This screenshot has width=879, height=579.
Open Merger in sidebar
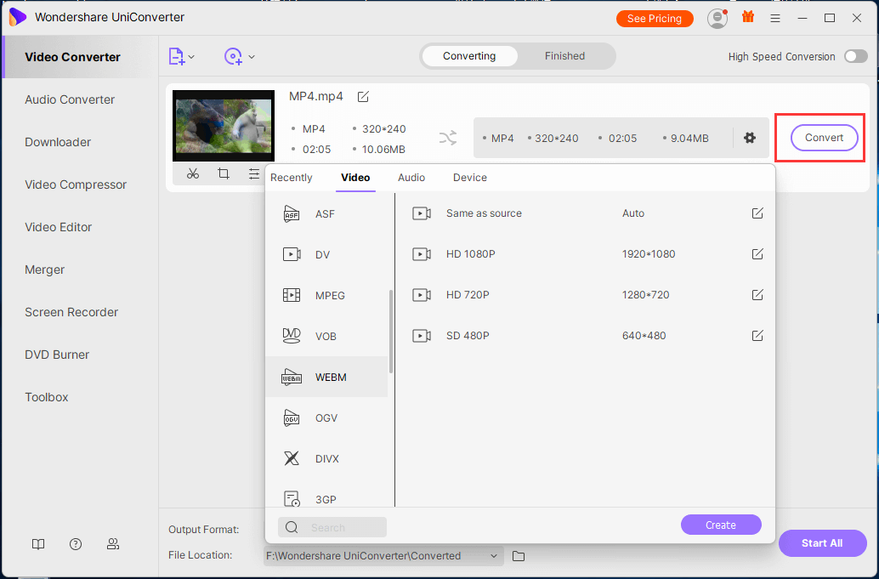coord(45,270)
